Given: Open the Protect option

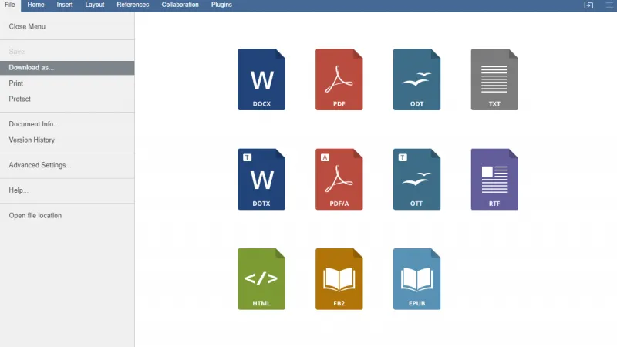Looking at the screenshot, I should (67, 99).
